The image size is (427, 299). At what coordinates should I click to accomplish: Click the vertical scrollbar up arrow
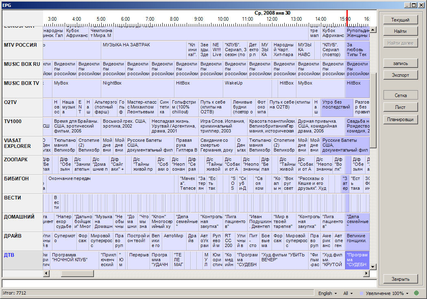pos(373,30)
